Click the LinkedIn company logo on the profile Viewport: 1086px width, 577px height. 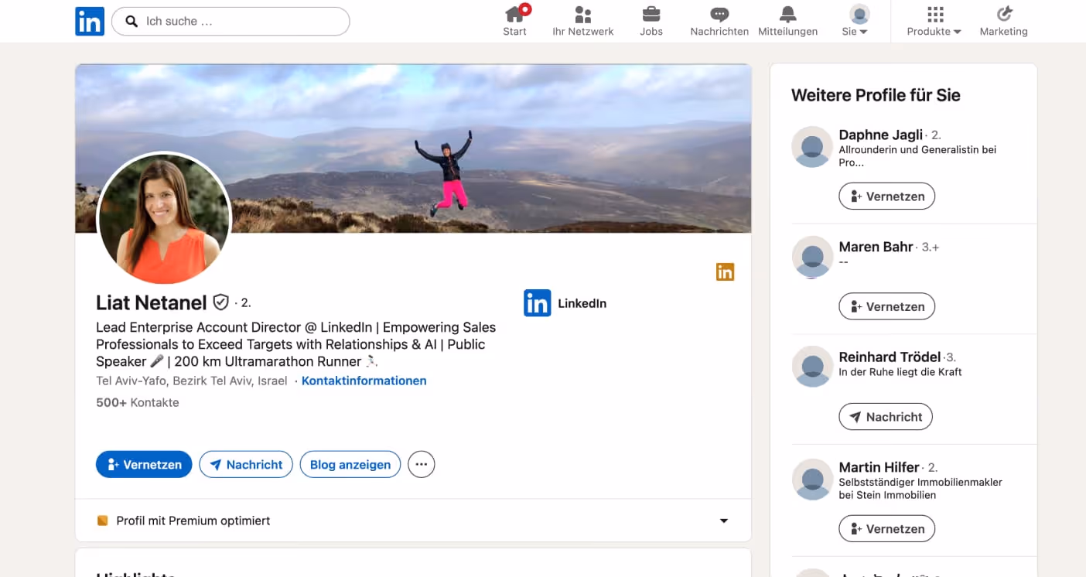(x=537, y=303)
